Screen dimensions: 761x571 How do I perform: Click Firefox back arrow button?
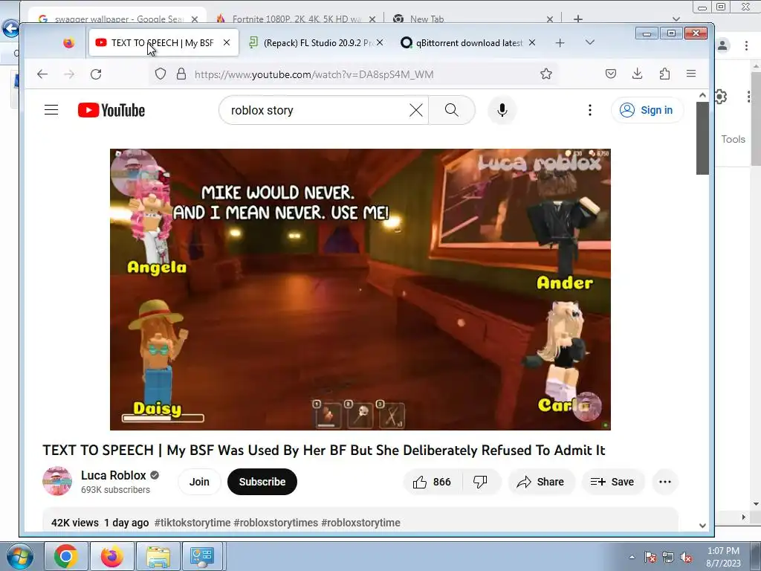(x=42, y=74)
